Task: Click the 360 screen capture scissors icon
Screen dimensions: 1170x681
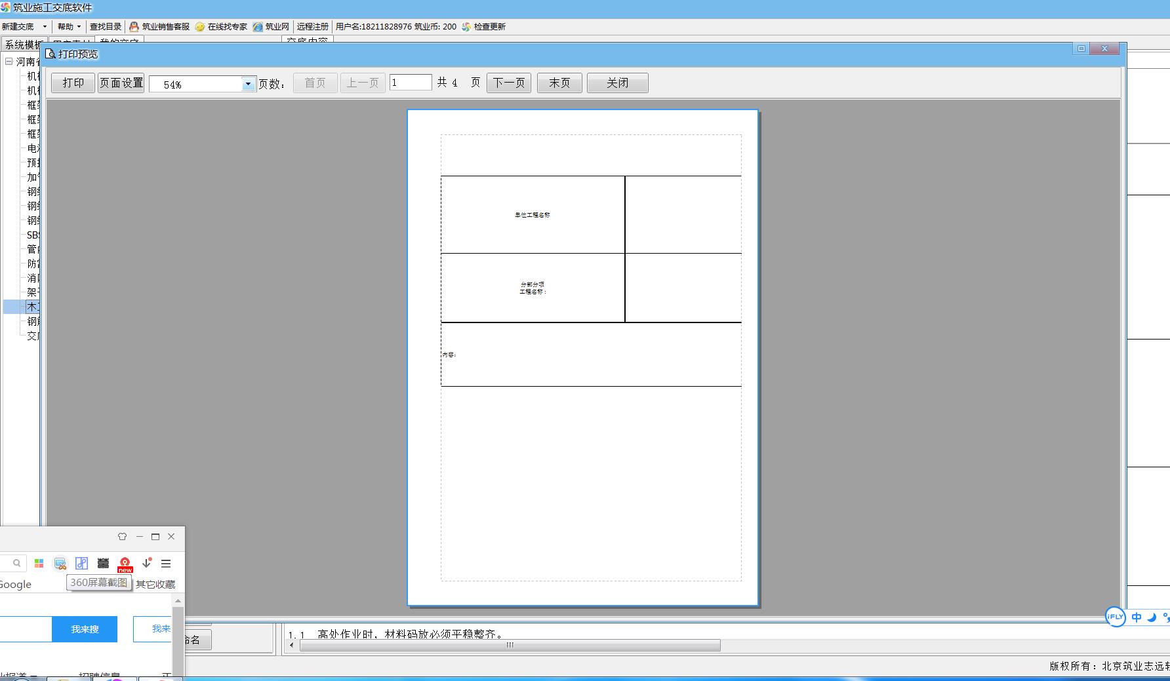Action: (x=60, y=564)
